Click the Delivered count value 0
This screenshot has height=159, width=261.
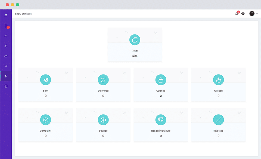point(103,96)
